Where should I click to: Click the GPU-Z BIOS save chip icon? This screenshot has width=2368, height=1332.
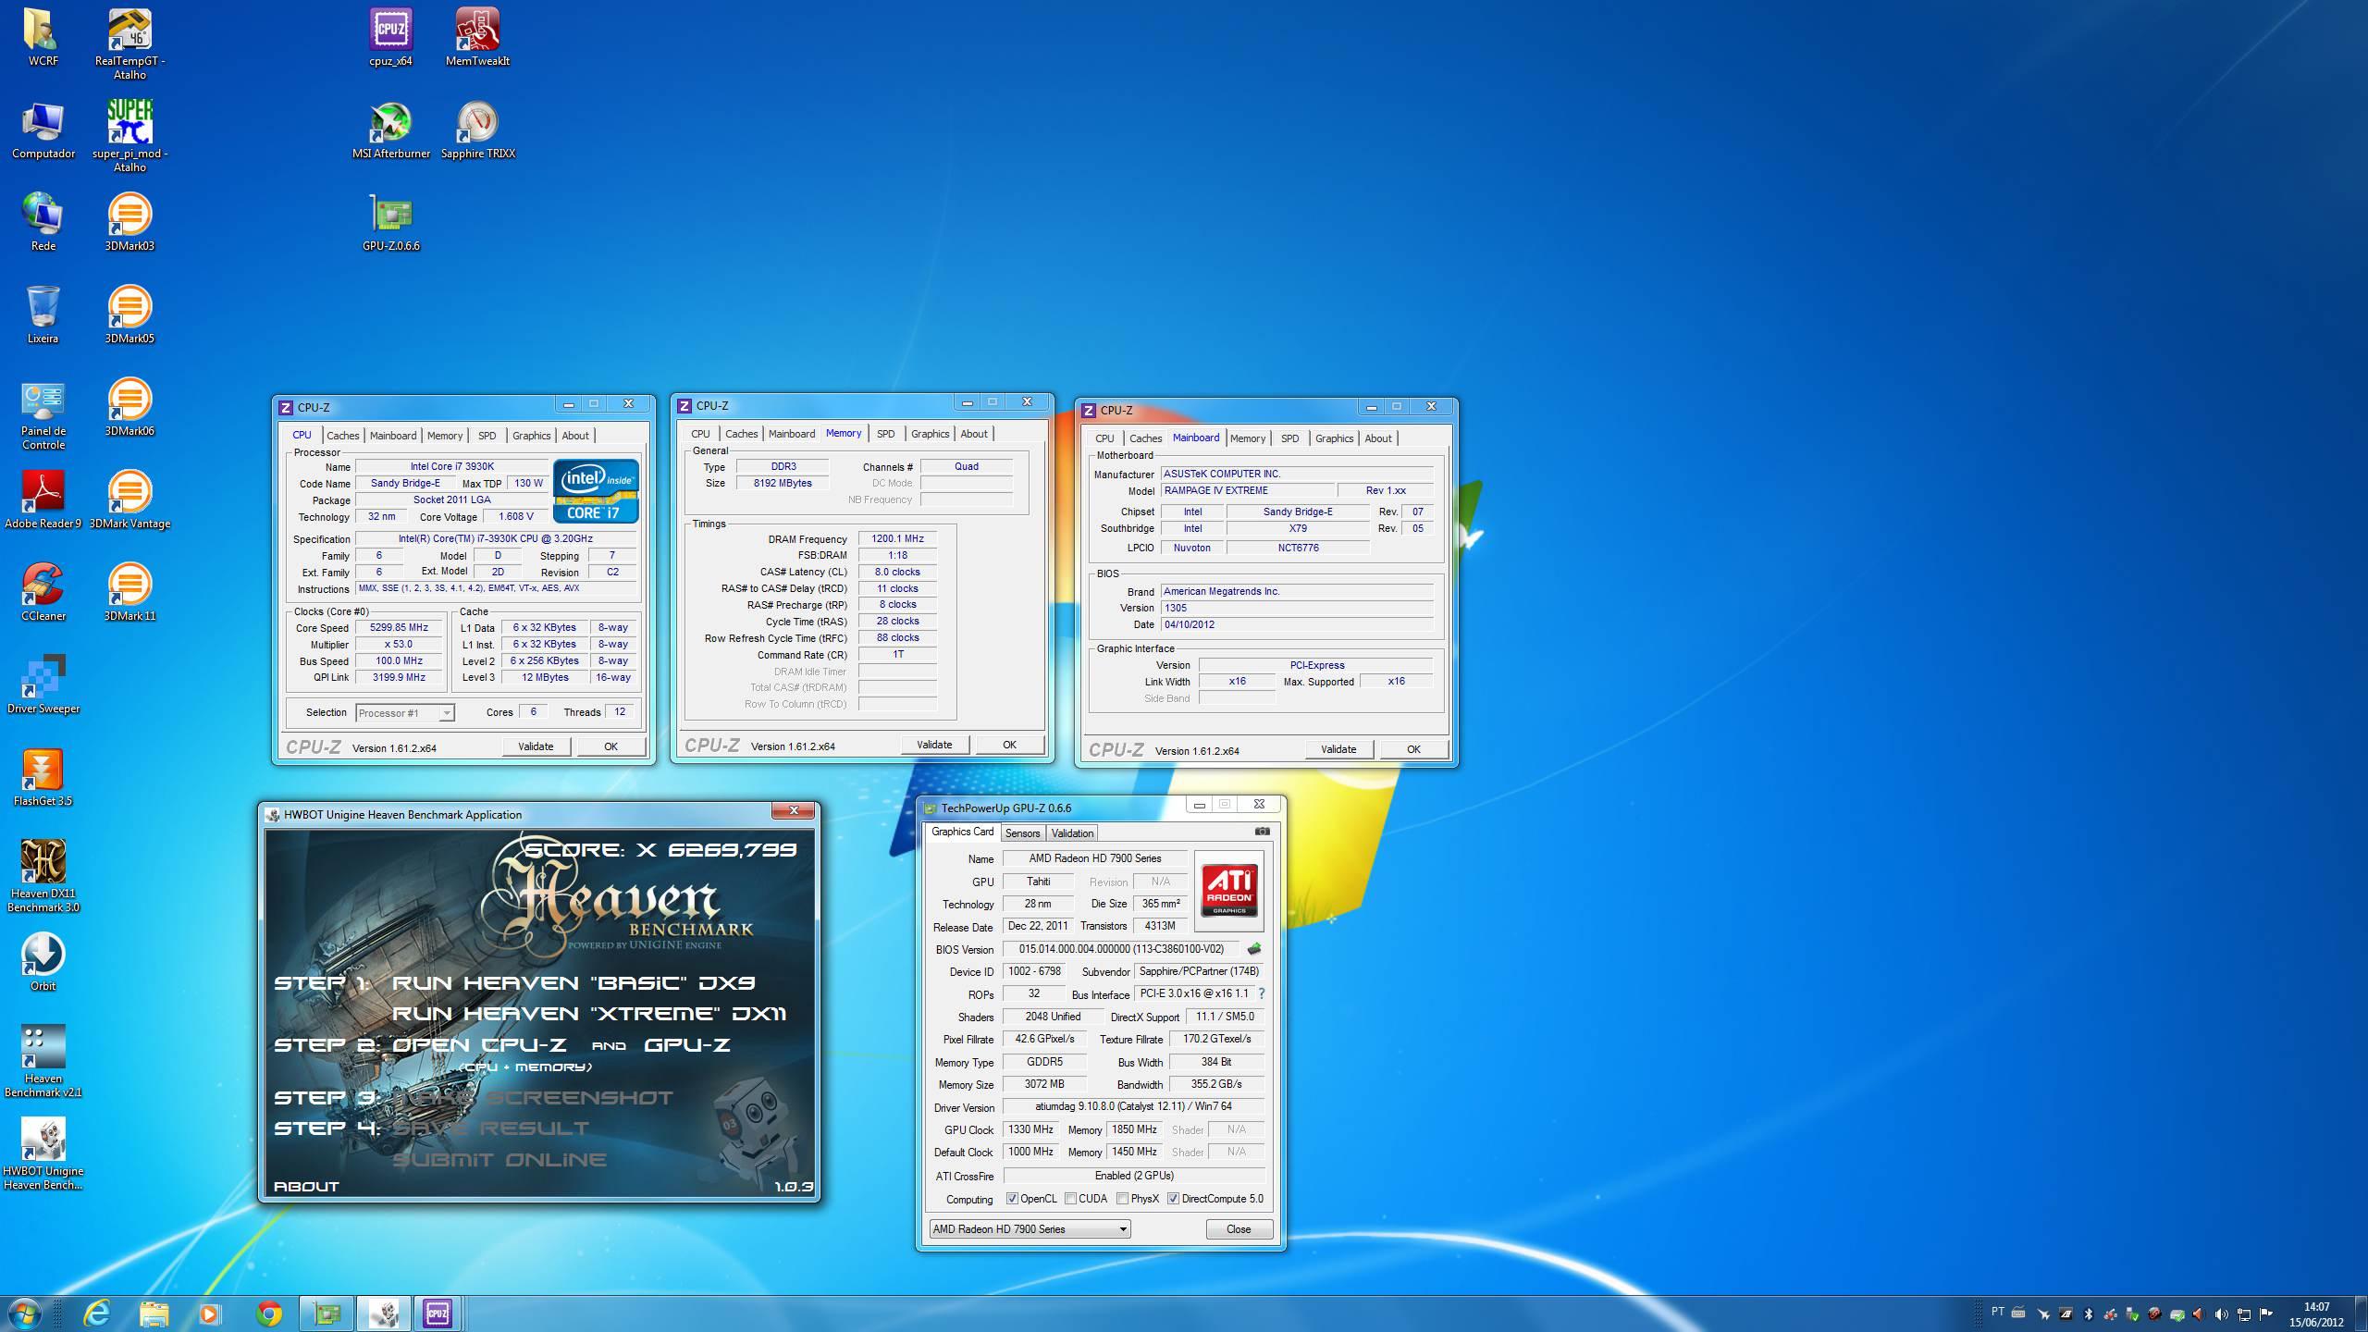coord(1254,949)
